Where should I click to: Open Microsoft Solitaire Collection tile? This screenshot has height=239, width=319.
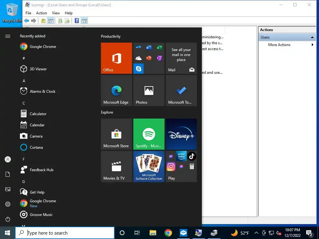point(149,166)
